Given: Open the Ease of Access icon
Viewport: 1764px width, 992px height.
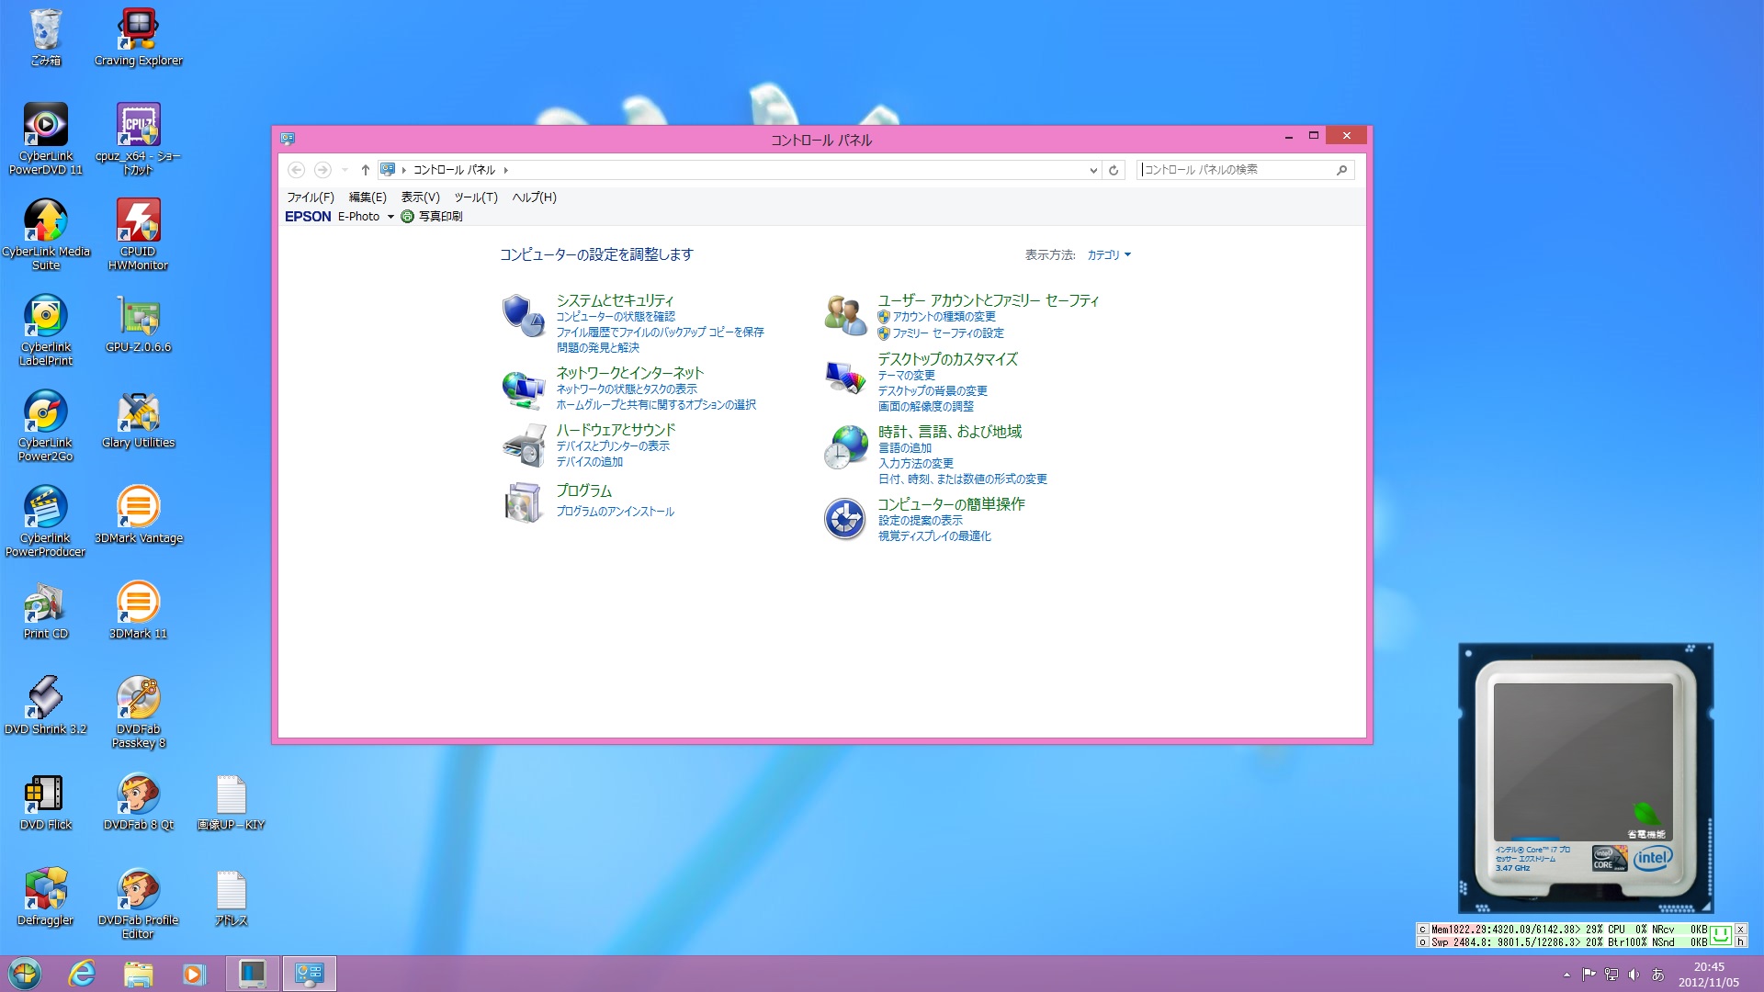Looking at the screenshot, I should click(x=844, y=519).
